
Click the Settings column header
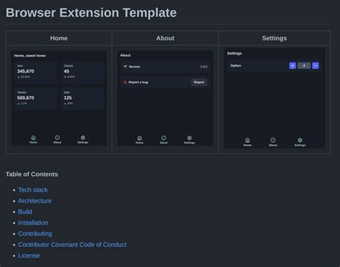275,38
